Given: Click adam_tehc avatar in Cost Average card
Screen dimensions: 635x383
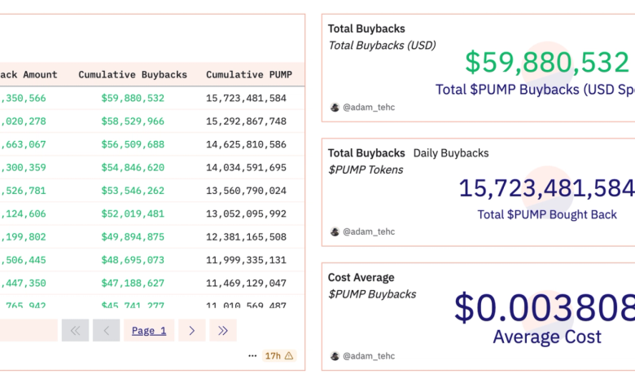Looking at the screenshot, I should tap(335, 356).
